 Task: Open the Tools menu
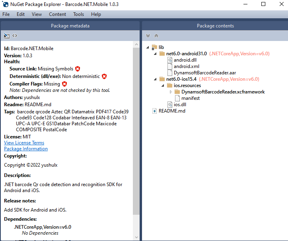[x=78, y=14]
